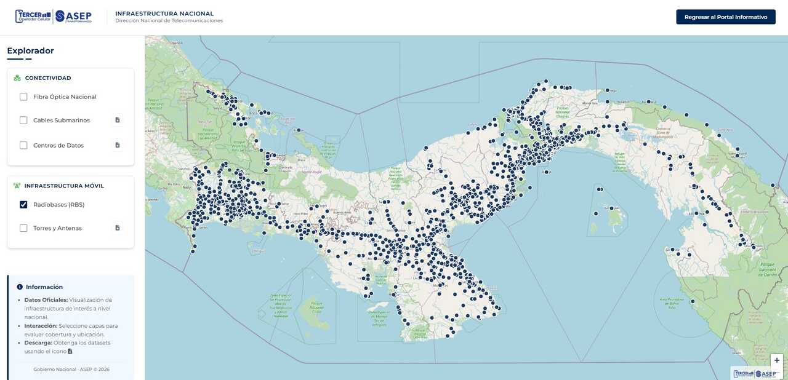788x380 pixels.
Task: Download the Centros de Datos dataset icon
Action: [x=118, y=145]
